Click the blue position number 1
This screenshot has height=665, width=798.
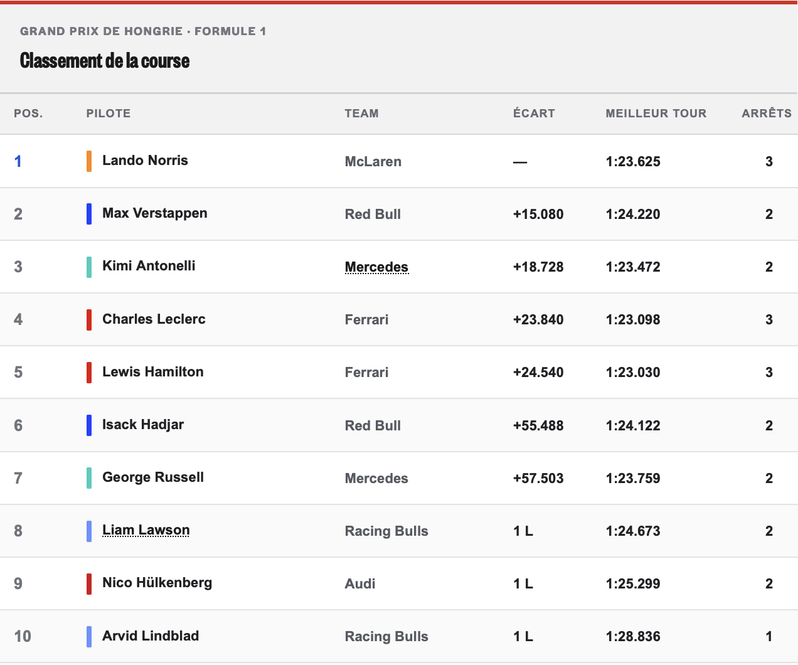(x=18, y=161)
